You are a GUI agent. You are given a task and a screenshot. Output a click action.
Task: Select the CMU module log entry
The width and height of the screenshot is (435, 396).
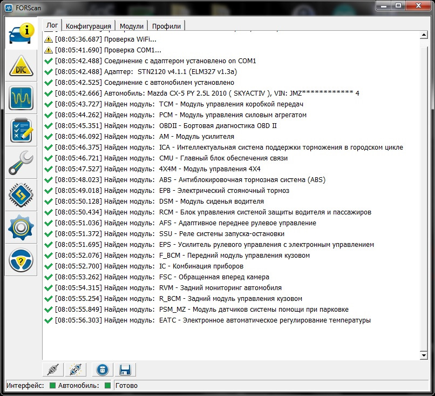166,158
